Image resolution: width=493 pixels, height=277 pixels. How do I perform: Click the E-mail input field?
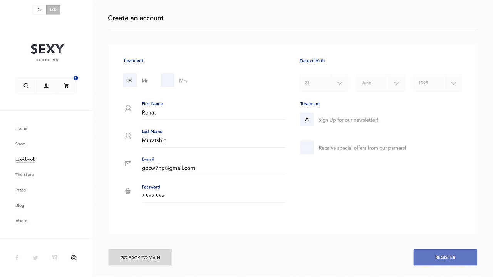pos(213,168)
